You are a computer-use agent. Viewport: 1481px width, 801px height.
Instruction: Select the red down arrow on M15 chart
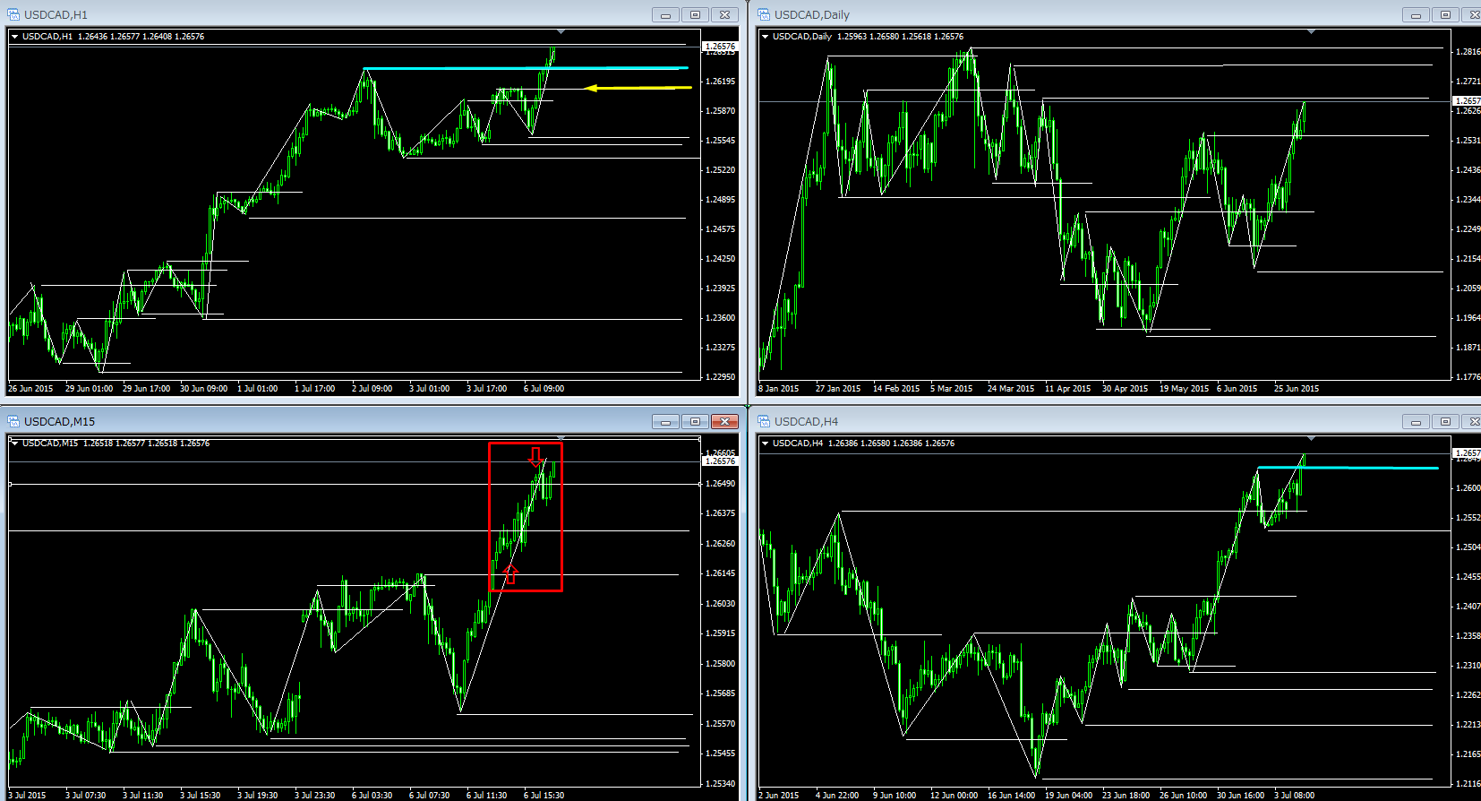[535, 457]
